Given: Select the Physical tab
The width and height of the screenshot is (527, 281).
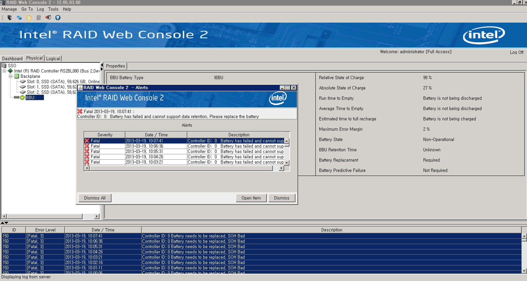Looking at the screenshot, I should pos(34,58).
